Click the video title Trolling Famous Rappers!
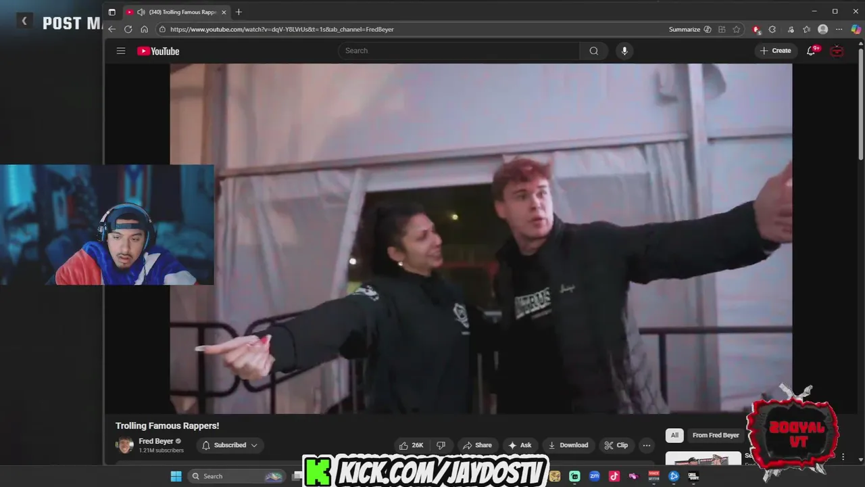Viewport: 865px width, 487px height. click(x=167, y=425)
